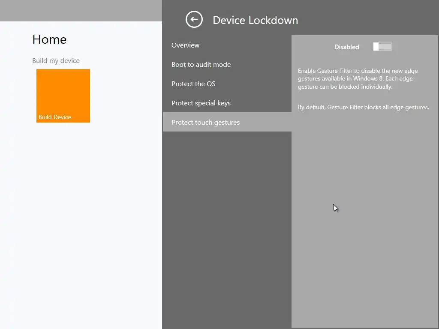Click the empty dark sidebar area below Protect touch gestures

click(x=227, y=230)
